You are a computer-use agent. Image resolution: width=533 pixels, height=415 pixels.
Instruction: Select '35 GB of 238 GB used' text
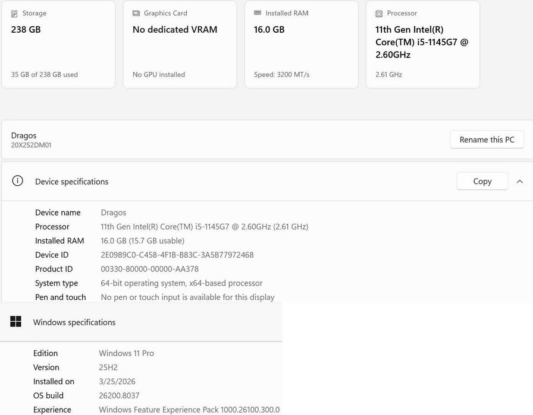45,74
